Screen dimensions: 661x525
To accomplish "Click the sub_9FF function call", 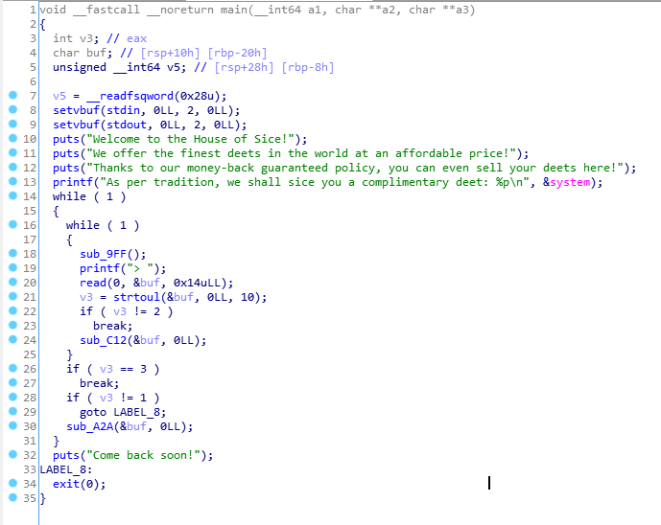I will (x=103, y=254).
